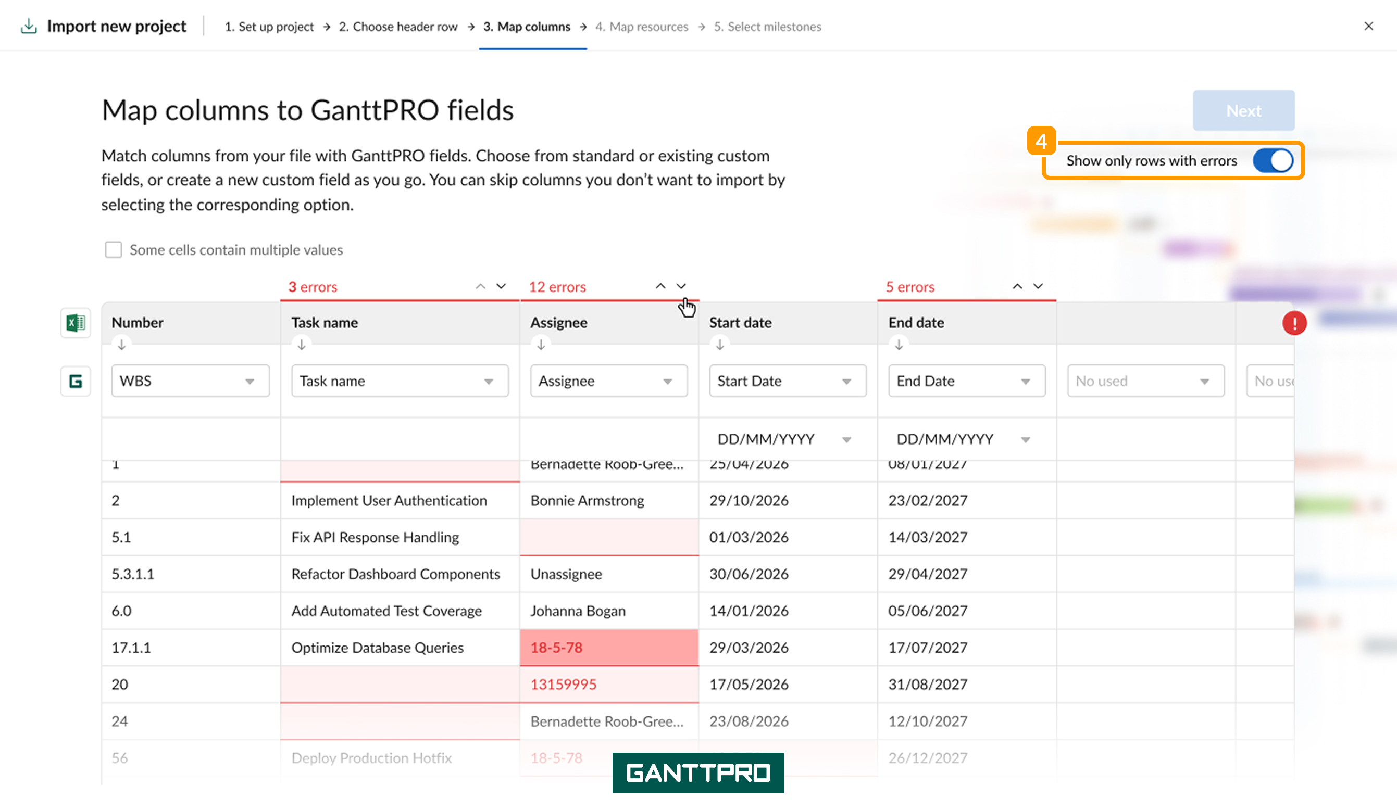
Task: Open End date DD/MM/YYYY format dropdown
Action: pyautogui.click(x=964, y=439)
